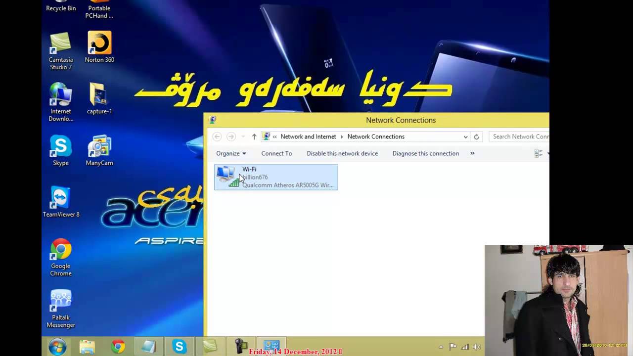Expand the arrow after Network and Internet

[x=342, y=137]
